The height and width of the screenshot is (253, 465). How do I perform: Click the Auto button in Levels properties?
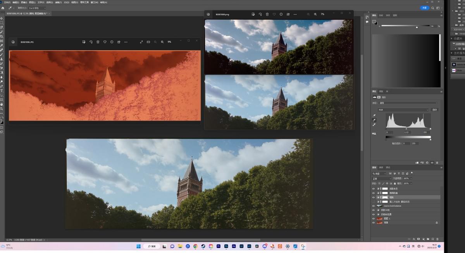pyautogui.click(x=434, y=110)
